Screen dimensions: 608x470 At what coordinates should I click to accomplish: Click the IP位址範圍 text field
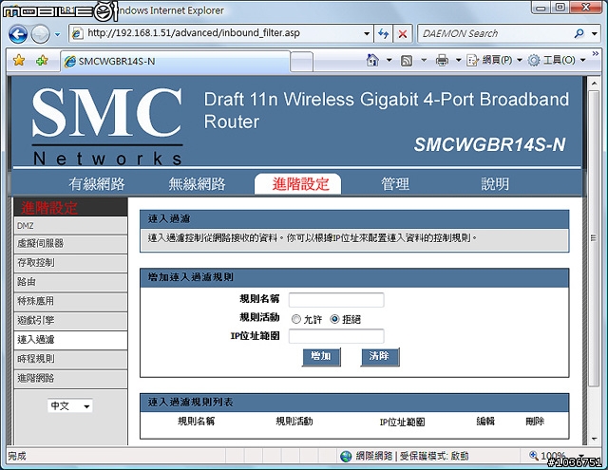pos(336,336)
